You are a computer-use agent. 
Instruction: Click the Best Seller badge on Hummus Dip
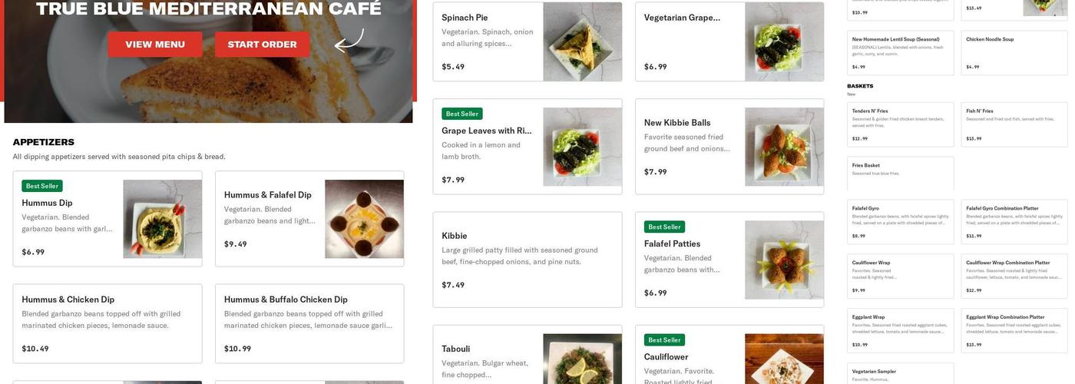[42, 186]
